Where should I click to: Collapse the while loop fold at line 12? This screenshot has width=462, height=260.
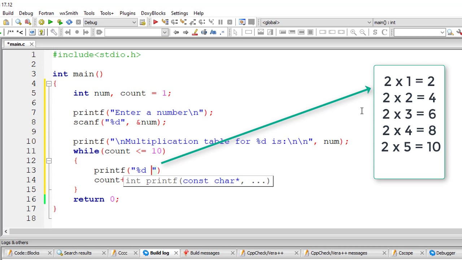49,161
